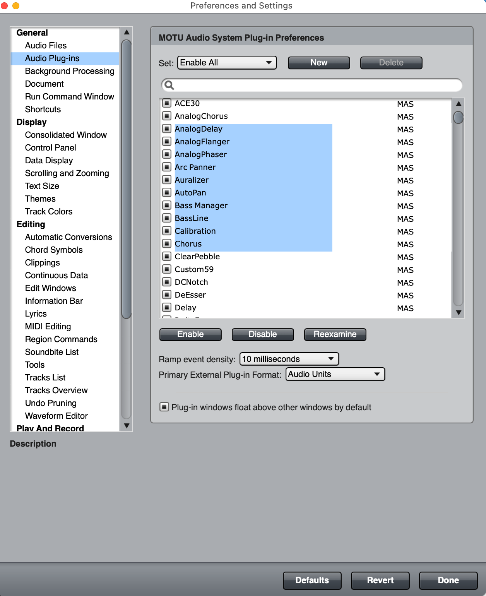This screenshot has height=596, width=486.
Task: Click the Delete set button
Action: pos(391,63)
